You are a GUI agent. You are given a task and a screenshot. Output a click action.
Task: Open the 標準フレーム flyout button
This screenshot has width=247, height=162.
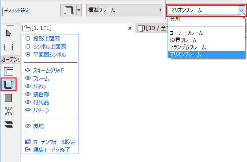click(124, 10)
